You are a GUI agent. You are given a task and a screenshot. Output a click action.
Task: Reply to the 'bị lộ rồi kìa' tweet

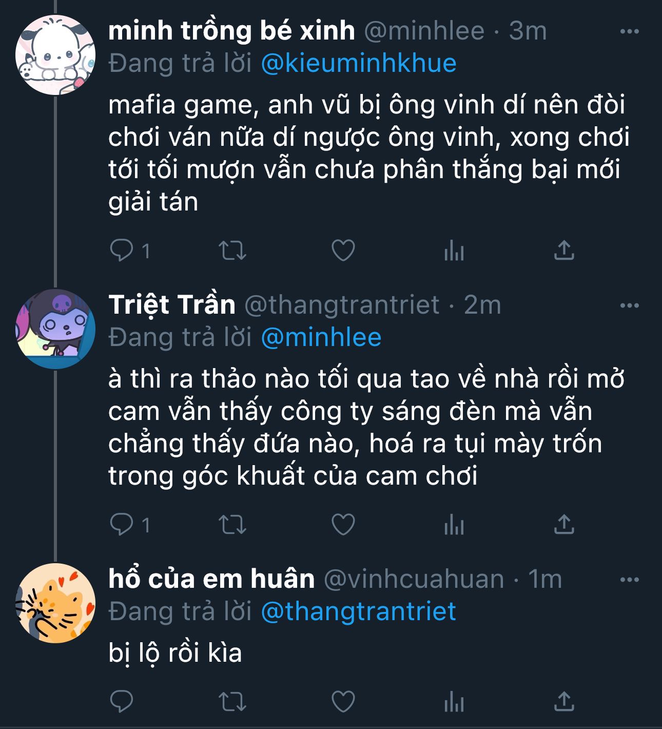(x=122, y=701)
